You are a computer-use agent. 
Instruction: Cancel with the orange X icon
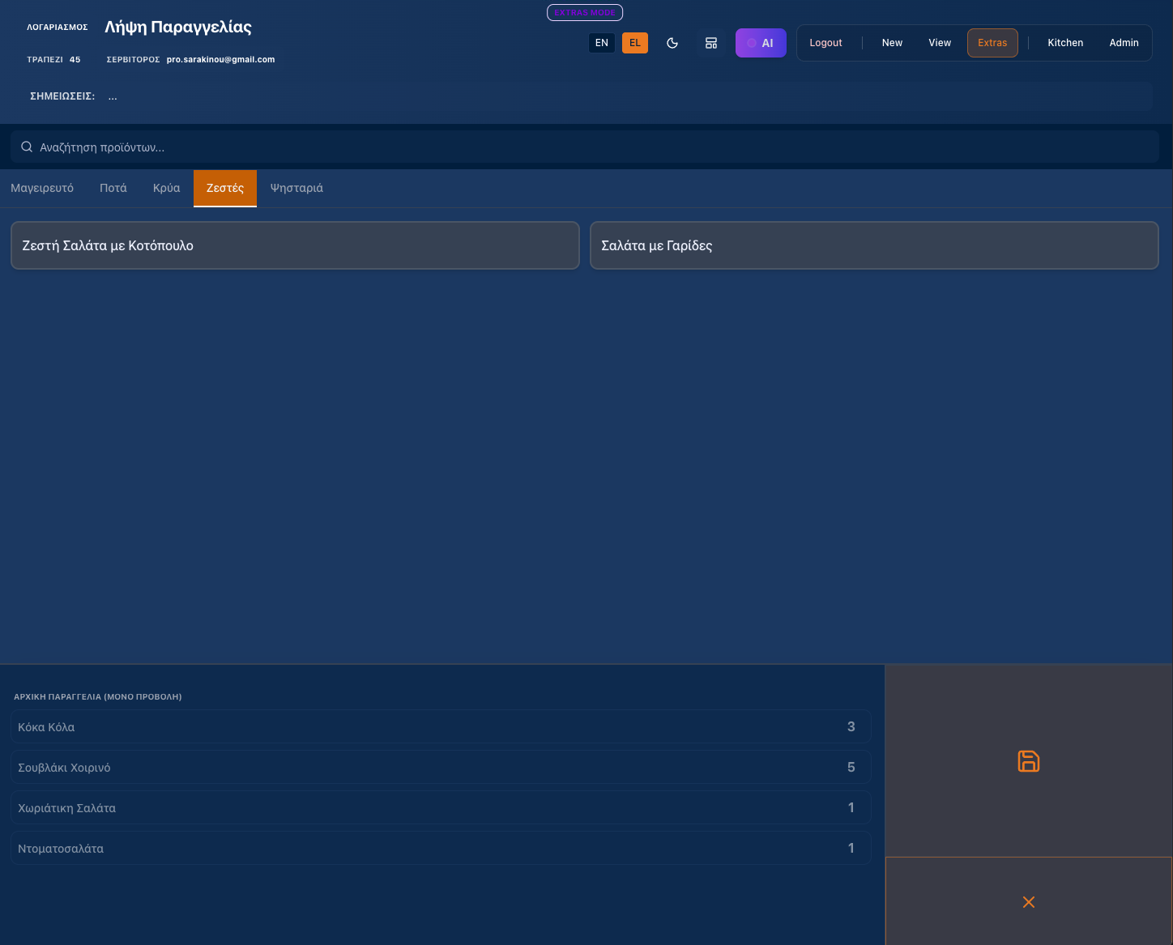1029,901
